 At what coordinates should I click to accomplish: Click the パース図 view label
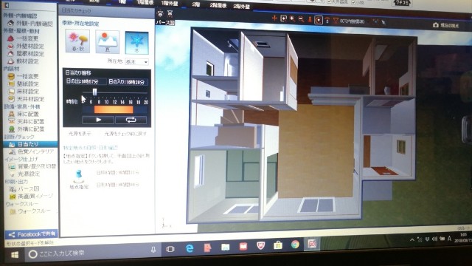click(x=165, y=23)
